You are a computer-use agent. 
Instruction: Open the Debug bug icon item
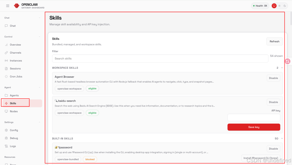pyautogui.click(x=6, y=138)
